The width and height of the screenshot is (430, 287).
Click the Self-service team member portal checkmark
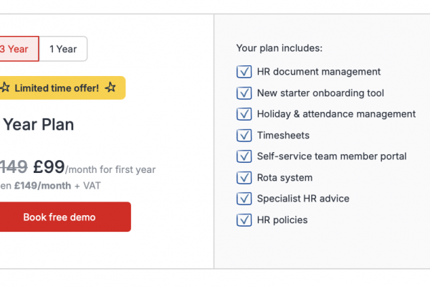coord(244,156)
